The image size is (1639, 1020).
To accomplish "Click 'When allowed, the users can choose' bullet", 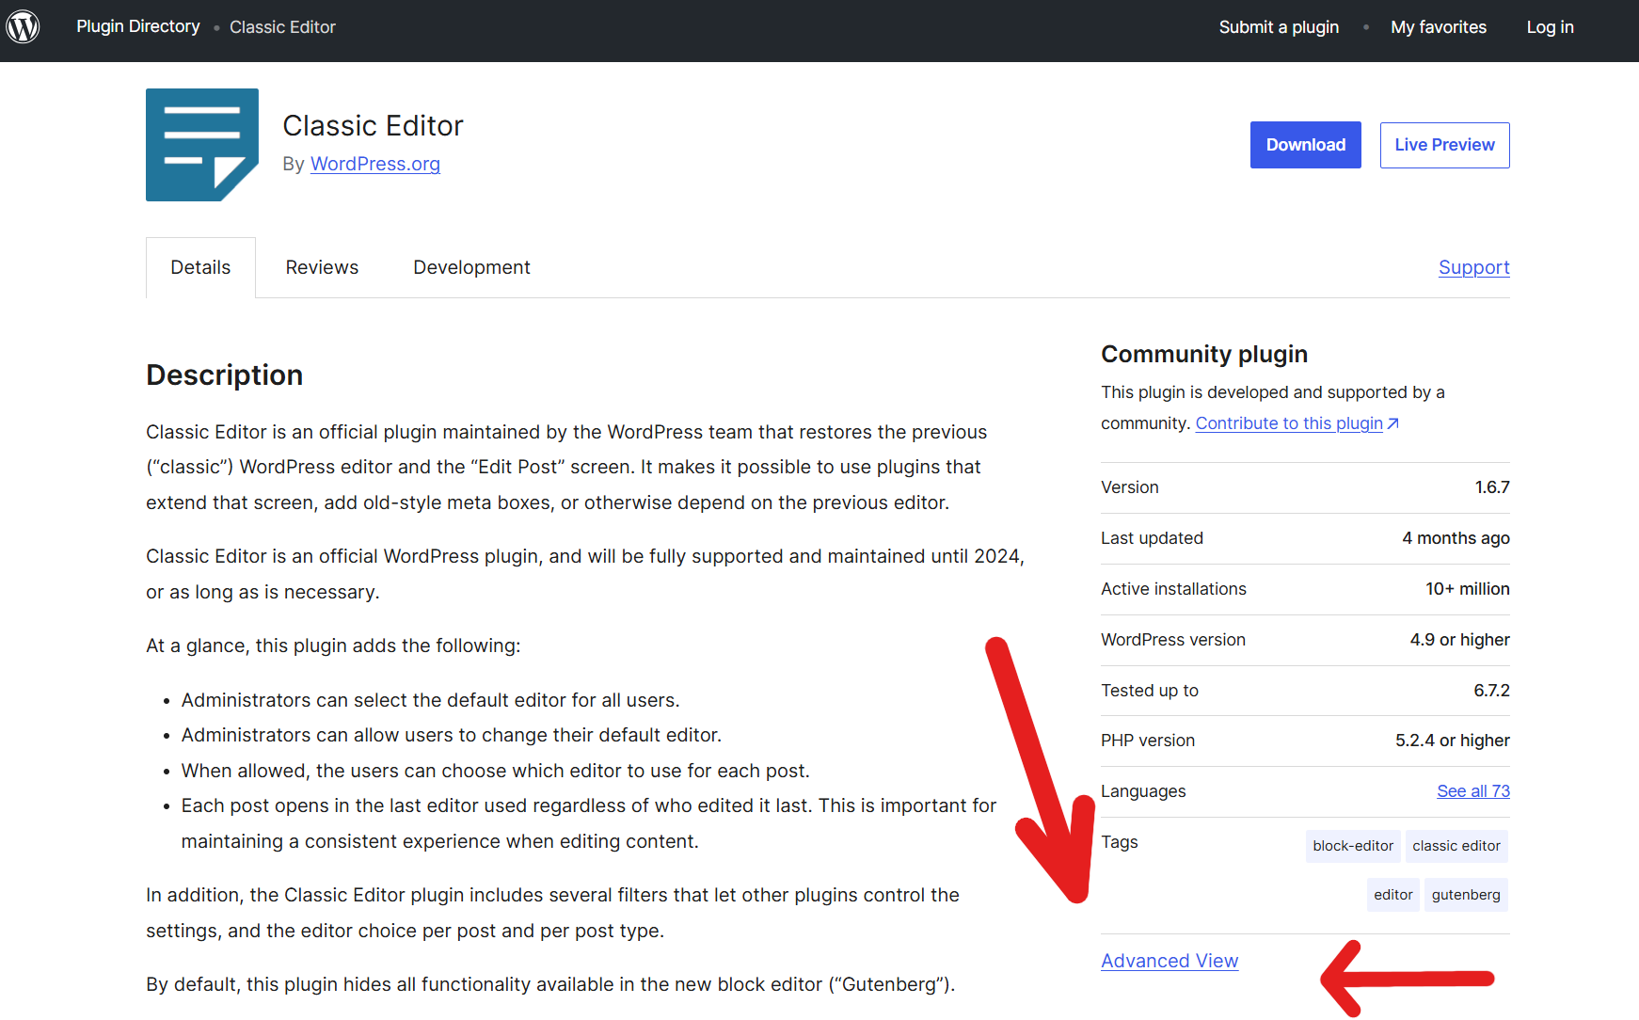I will [x=495, y=771].
